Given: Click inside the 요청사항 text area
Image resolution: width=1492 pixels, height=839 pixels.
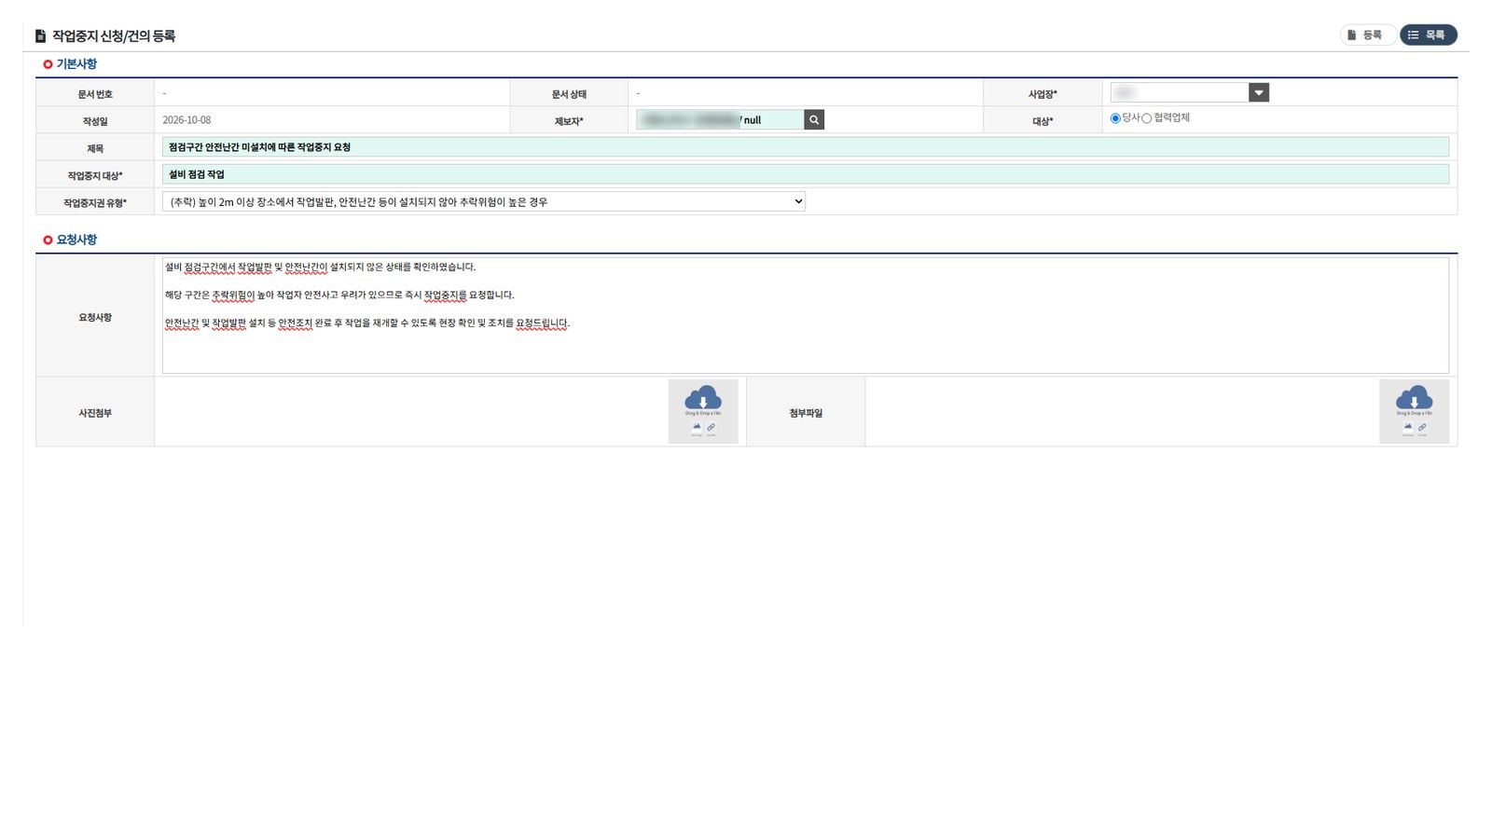Looking at the screenshot, I should (806, 316).
